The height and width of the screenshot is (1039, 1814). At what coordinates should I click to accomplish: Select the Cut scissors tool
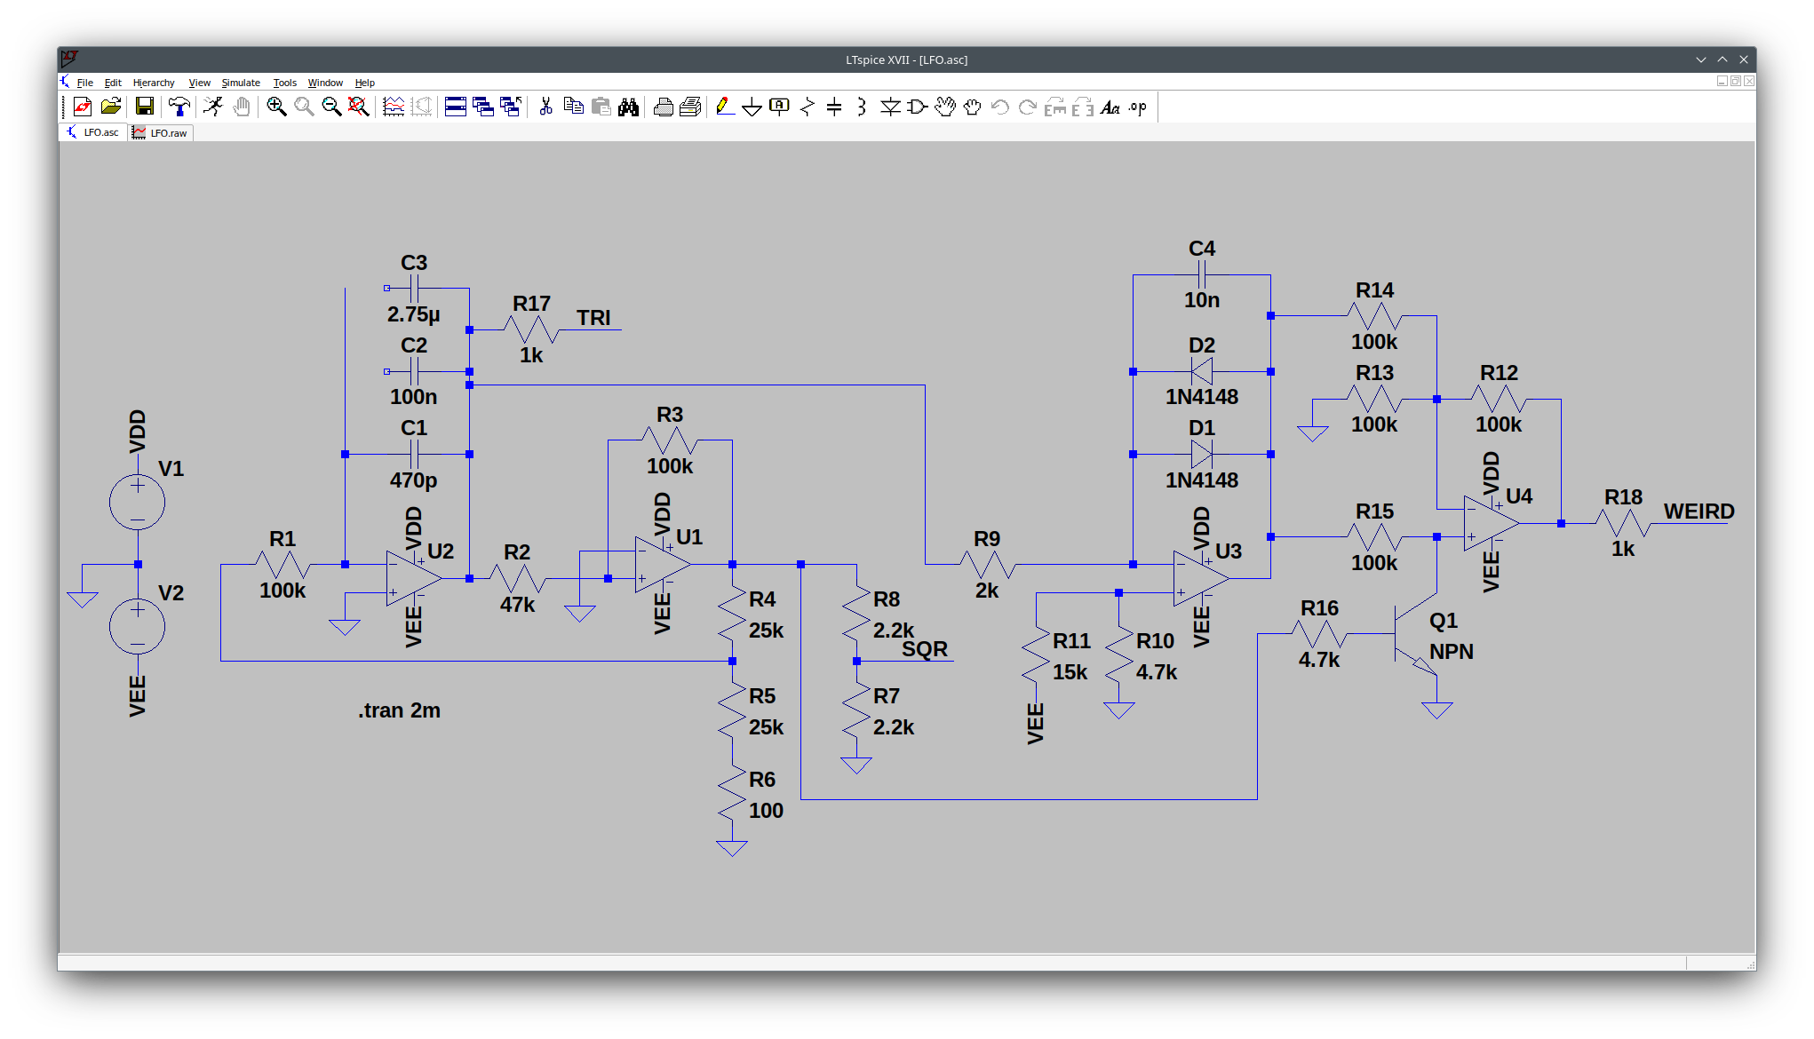(x=545, y=107)
